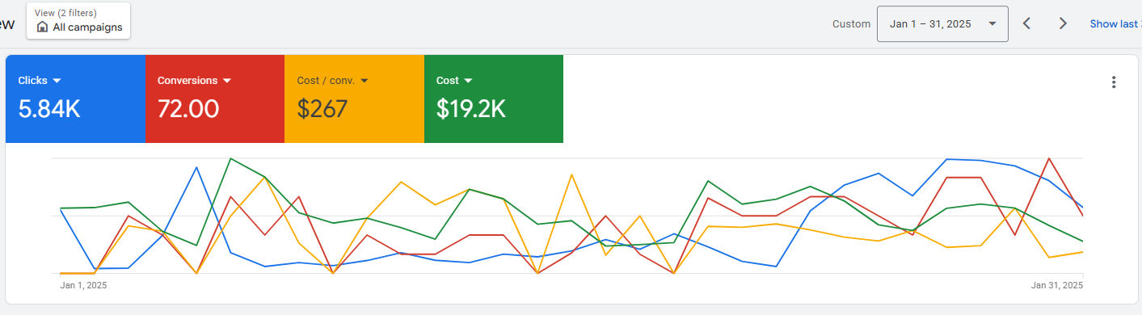The image size is (1142, 315).
Task: Click the Custom date range label
Action: pyautogui.click(x=851, y=23)
